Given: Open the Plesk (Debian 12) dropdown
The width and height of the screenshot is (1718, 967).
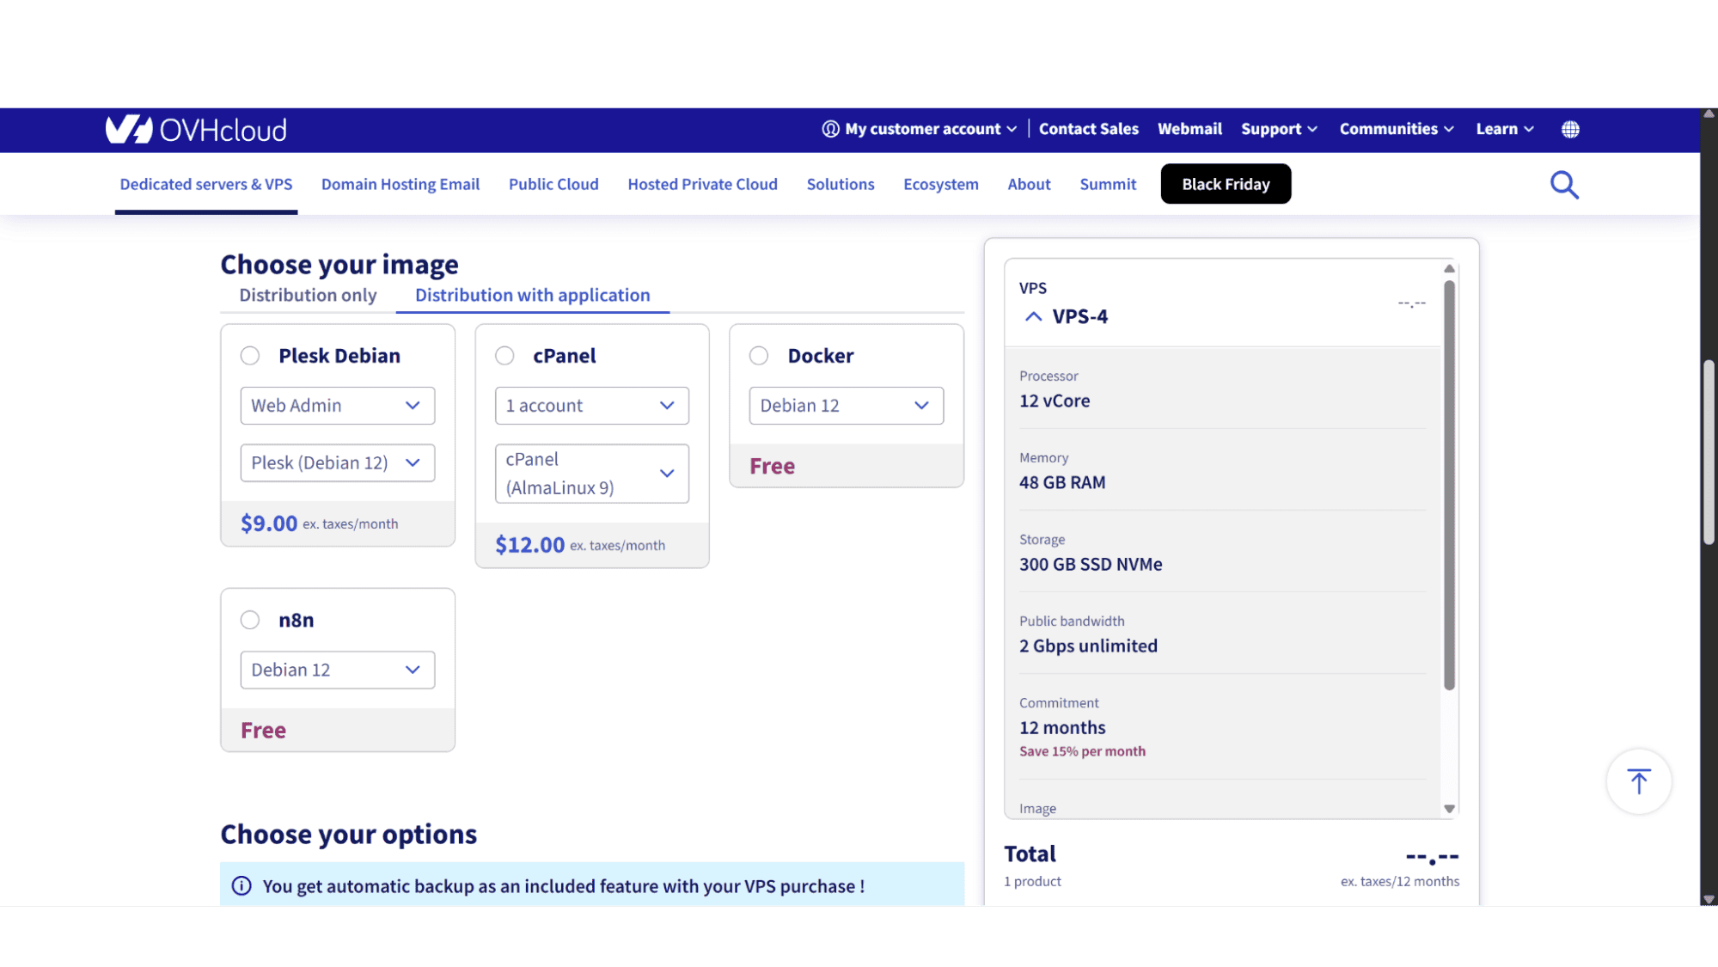Looking at the screenshot, I should pyautogui.click(x=338, y=463).
